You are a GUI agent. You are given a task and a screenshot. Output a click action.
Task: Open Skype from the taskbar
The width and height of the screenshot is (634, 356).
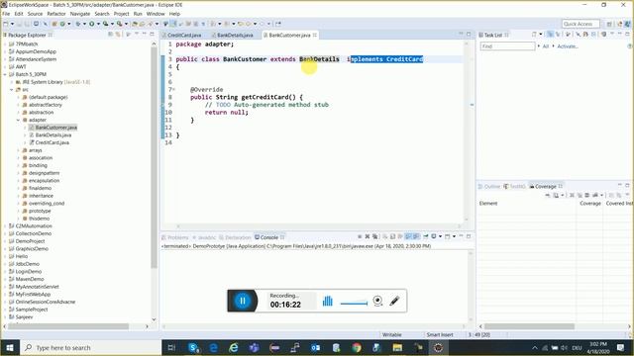193,347
